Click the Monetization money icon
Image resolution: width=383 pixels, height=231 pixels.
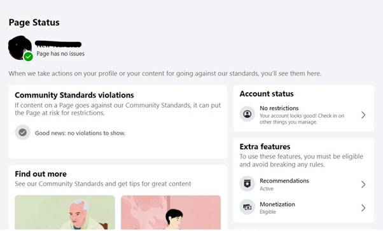tap(247, 207)
